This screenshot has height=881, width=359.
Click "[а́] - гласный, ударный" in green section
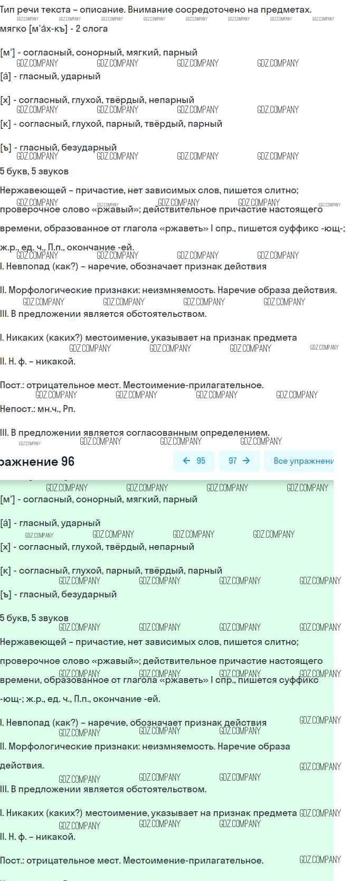[x=50, y=523]
